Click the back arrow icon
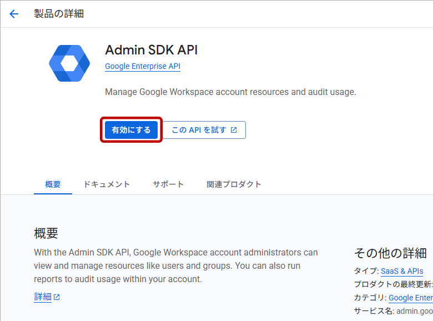 14,14
